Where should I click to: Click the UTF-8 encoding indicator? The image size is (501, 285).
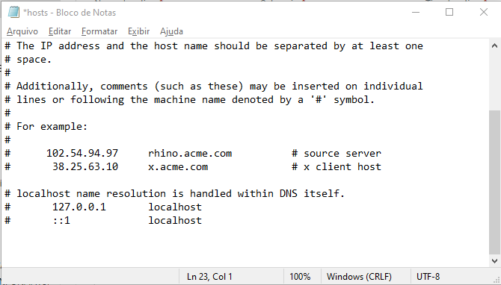[428, 276]
